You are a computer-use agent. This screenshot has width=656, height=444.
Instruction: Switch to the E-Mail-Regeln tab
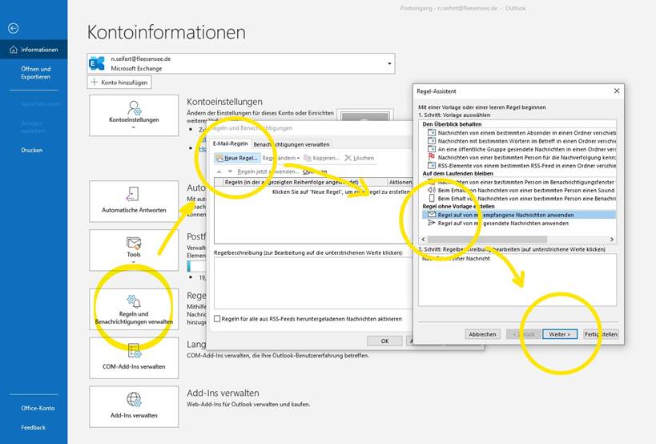pyautogui.click(x=231, y=143)
